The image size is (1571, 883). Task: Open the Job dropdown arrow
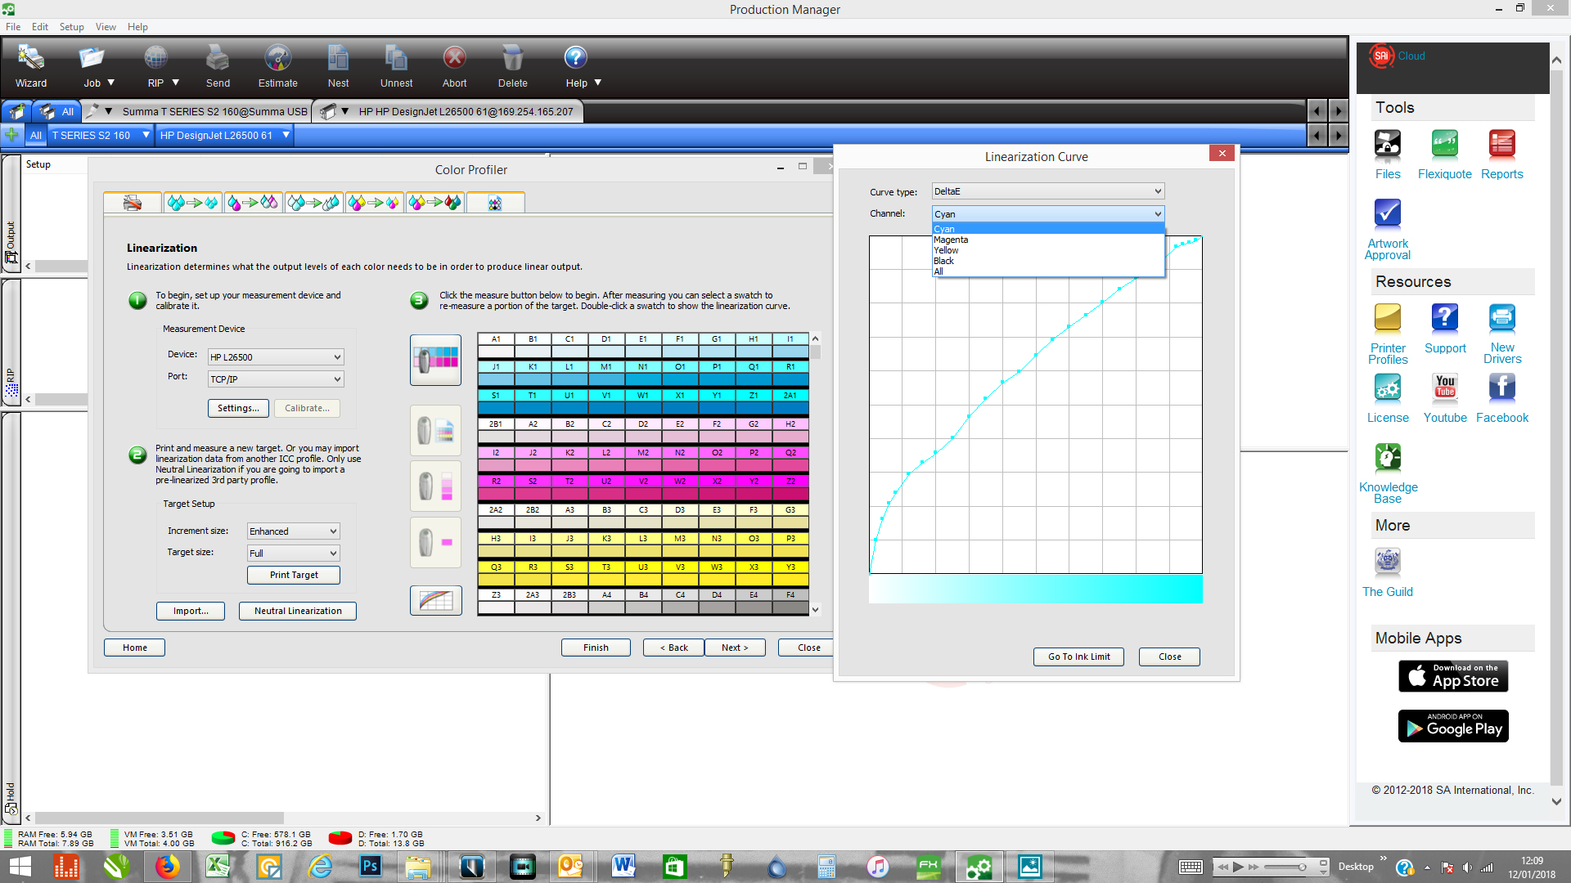[x=111, y=83]
